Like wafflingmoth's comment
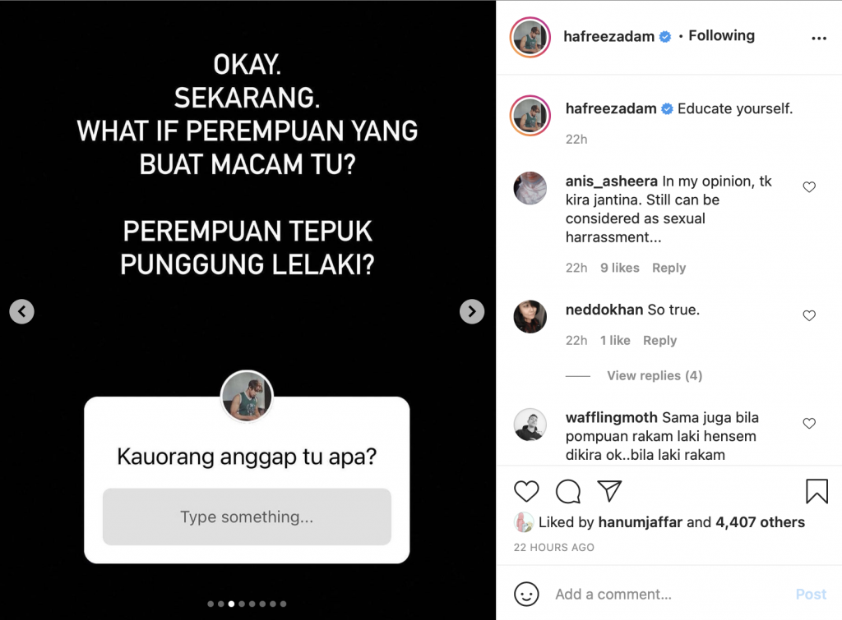842x620 pixels. point(809,424)
